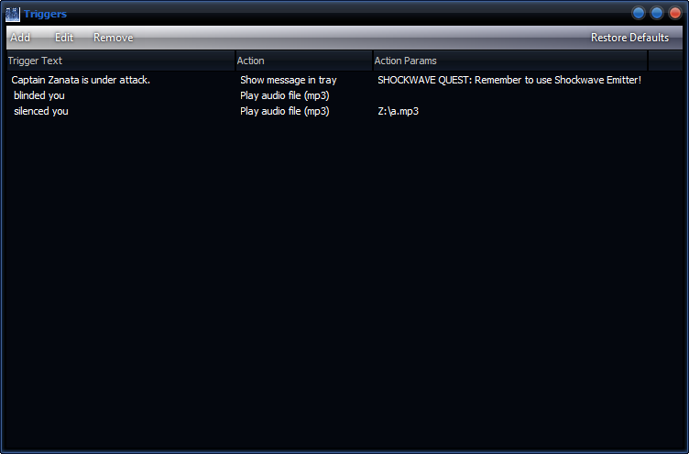Screen dimensions: 689x454
Task: Maximize the Triggers window
Action: [x=657, y=13]
